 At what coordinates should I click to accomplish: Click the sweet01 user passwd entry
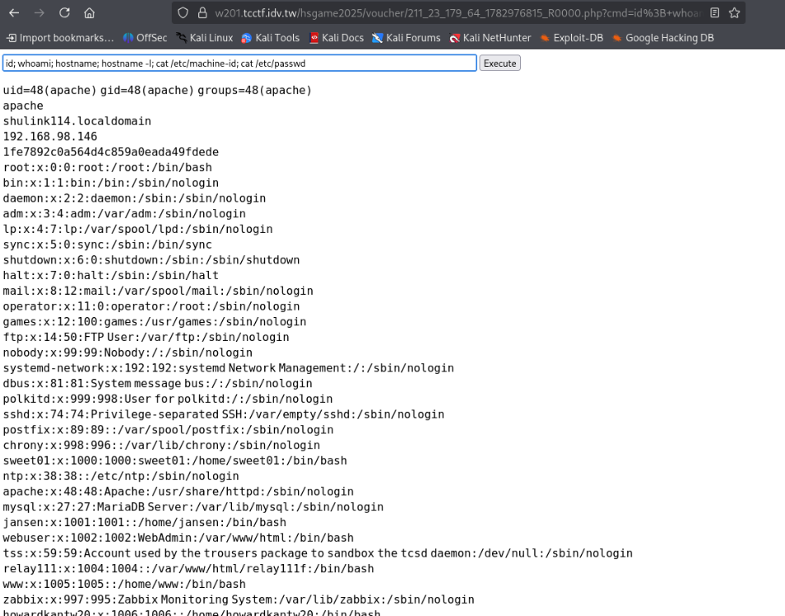(174, 460)
